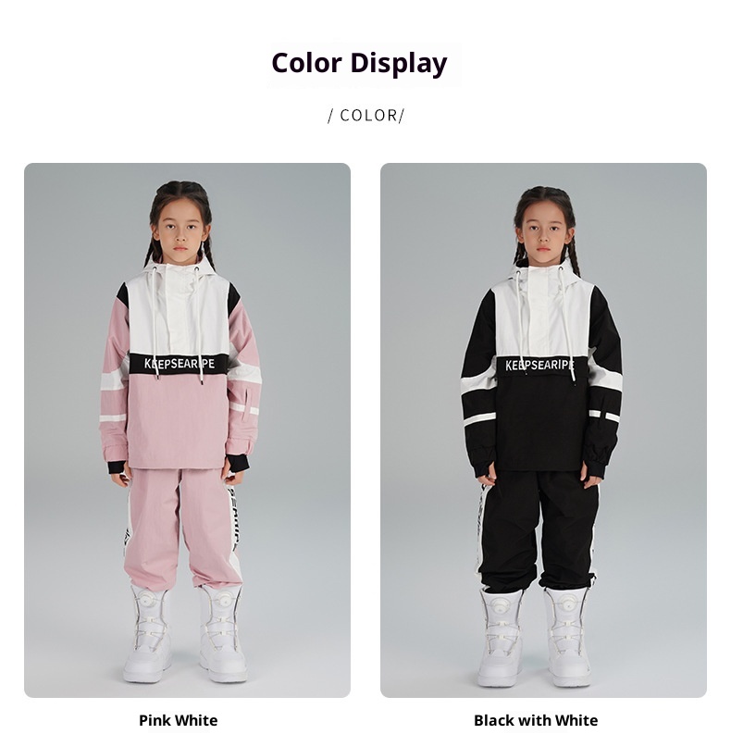Click the black snow pants

[539, 529]
